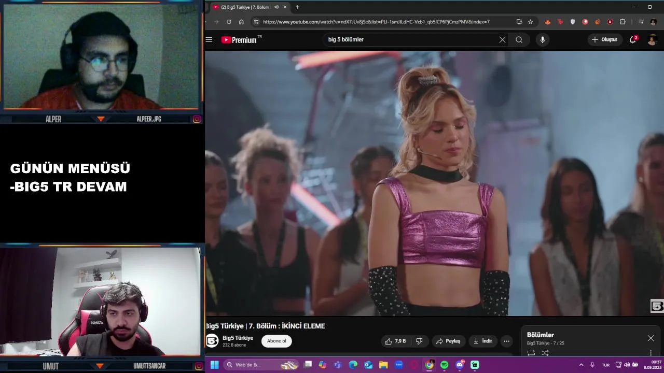Click the system tray microphone icon

tap(592, 365)
